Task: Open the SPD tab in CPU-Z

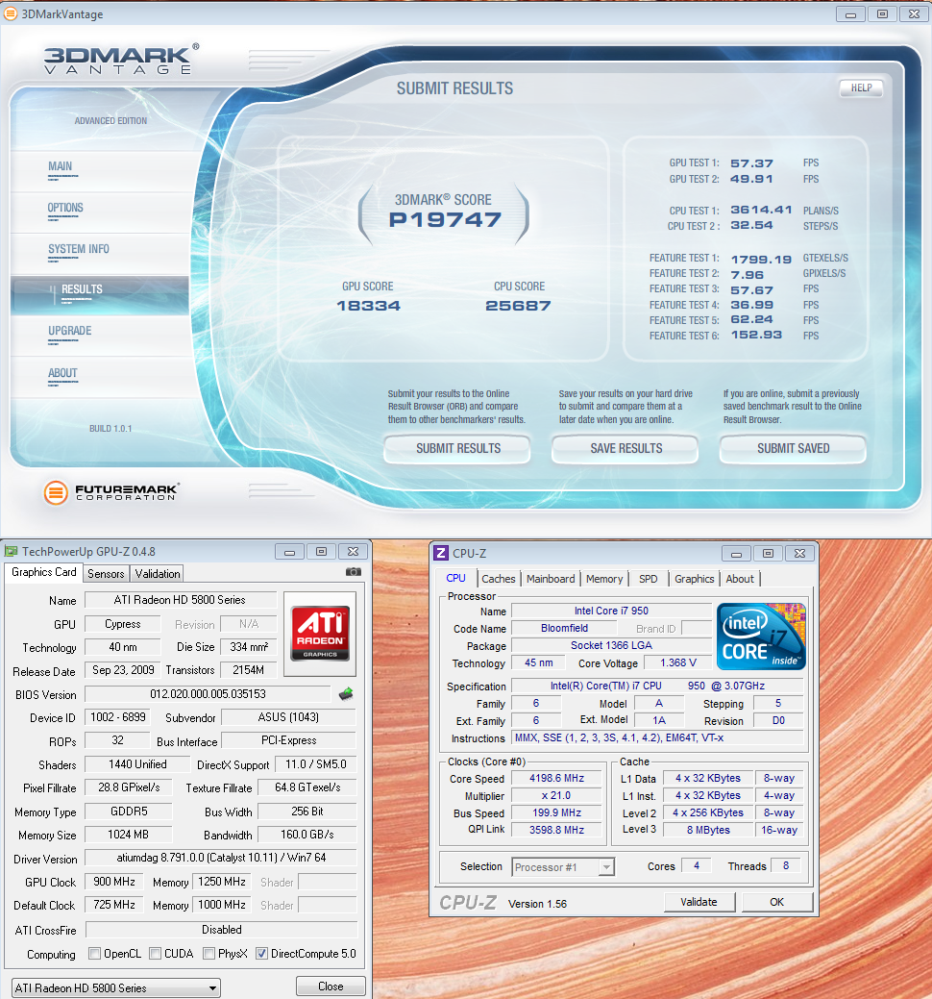Action: pos(648,579)
